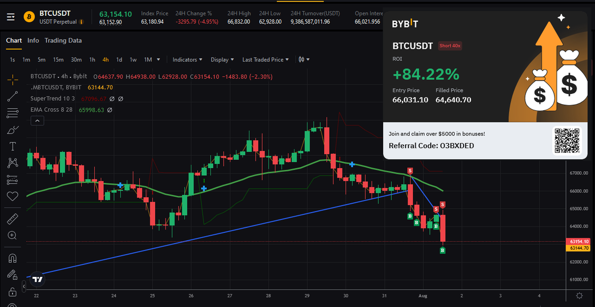Image resolution: width=595 pixels, height=307 pixels.
Task: Select the 1s timeframe
Action: click(x=12, y=59)
